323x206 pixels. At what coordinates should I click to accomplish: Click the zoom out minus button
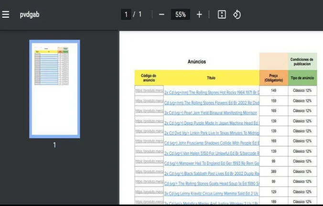point(161,14)
